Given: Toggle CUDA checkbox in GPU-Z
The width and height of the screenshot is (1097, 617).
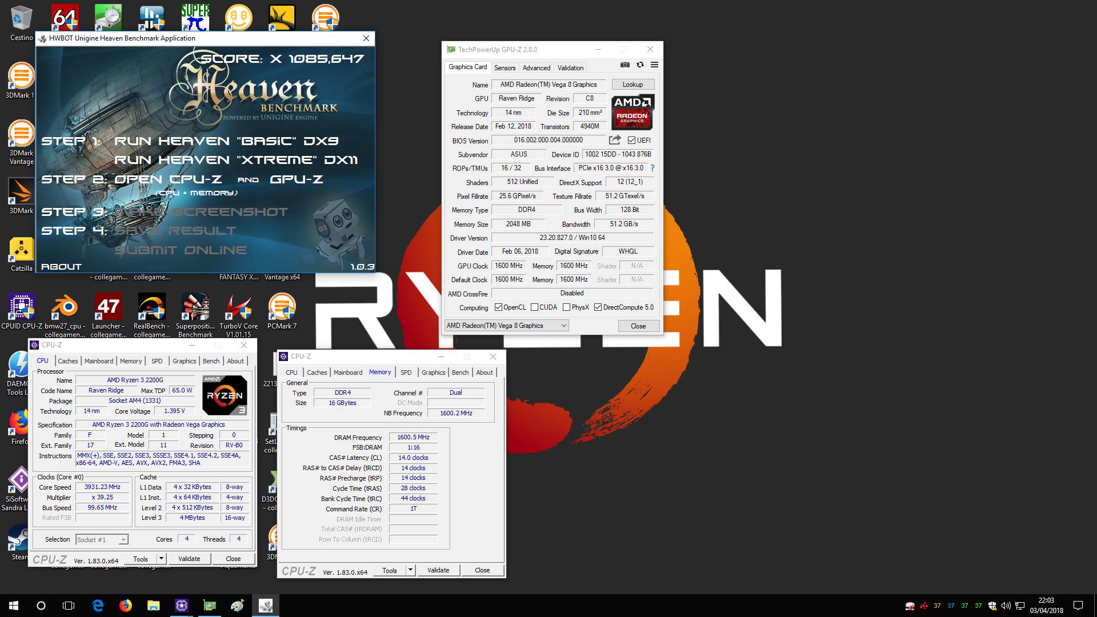Looking at the screenshot, I should click(534, 307).
